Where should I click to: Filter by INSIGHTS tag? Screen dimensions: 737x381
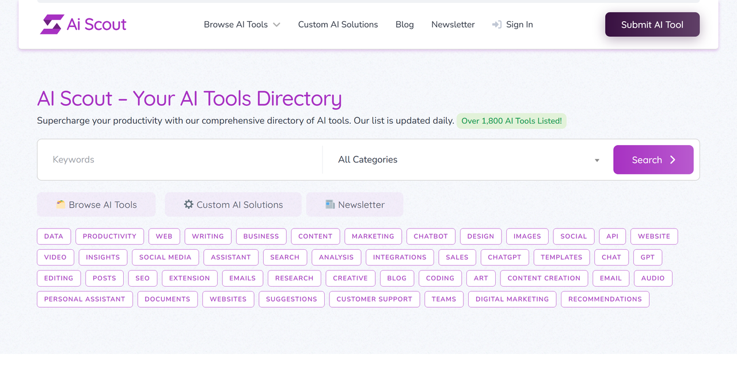[x=103, y=257]
